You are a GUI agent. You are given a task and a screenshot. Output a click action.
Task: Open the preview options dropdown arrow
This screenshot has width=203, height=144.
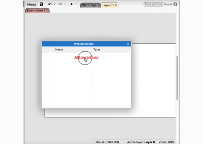(x=76, y=4)
